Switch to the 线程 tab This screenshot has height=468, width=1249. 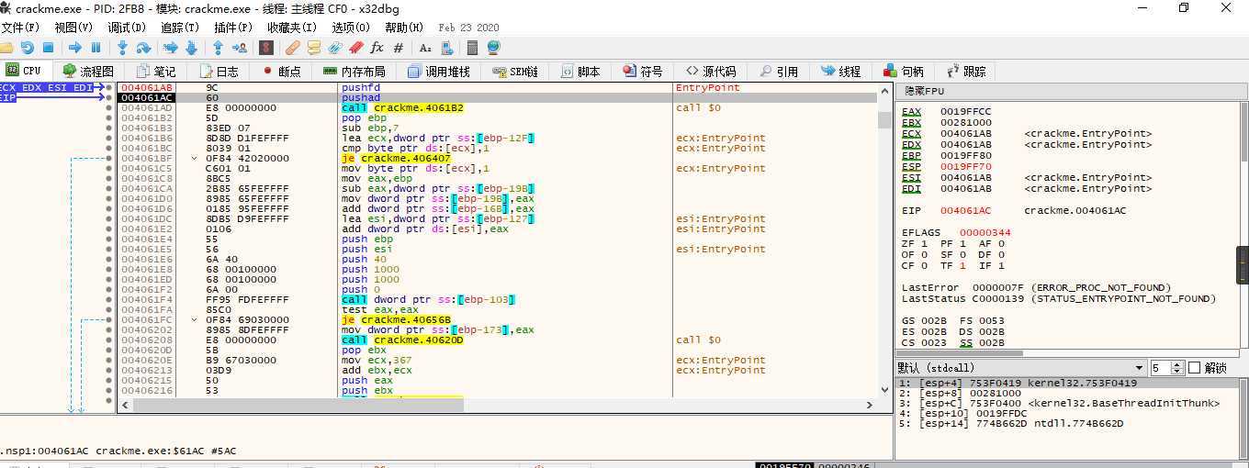tap(840, 71)
